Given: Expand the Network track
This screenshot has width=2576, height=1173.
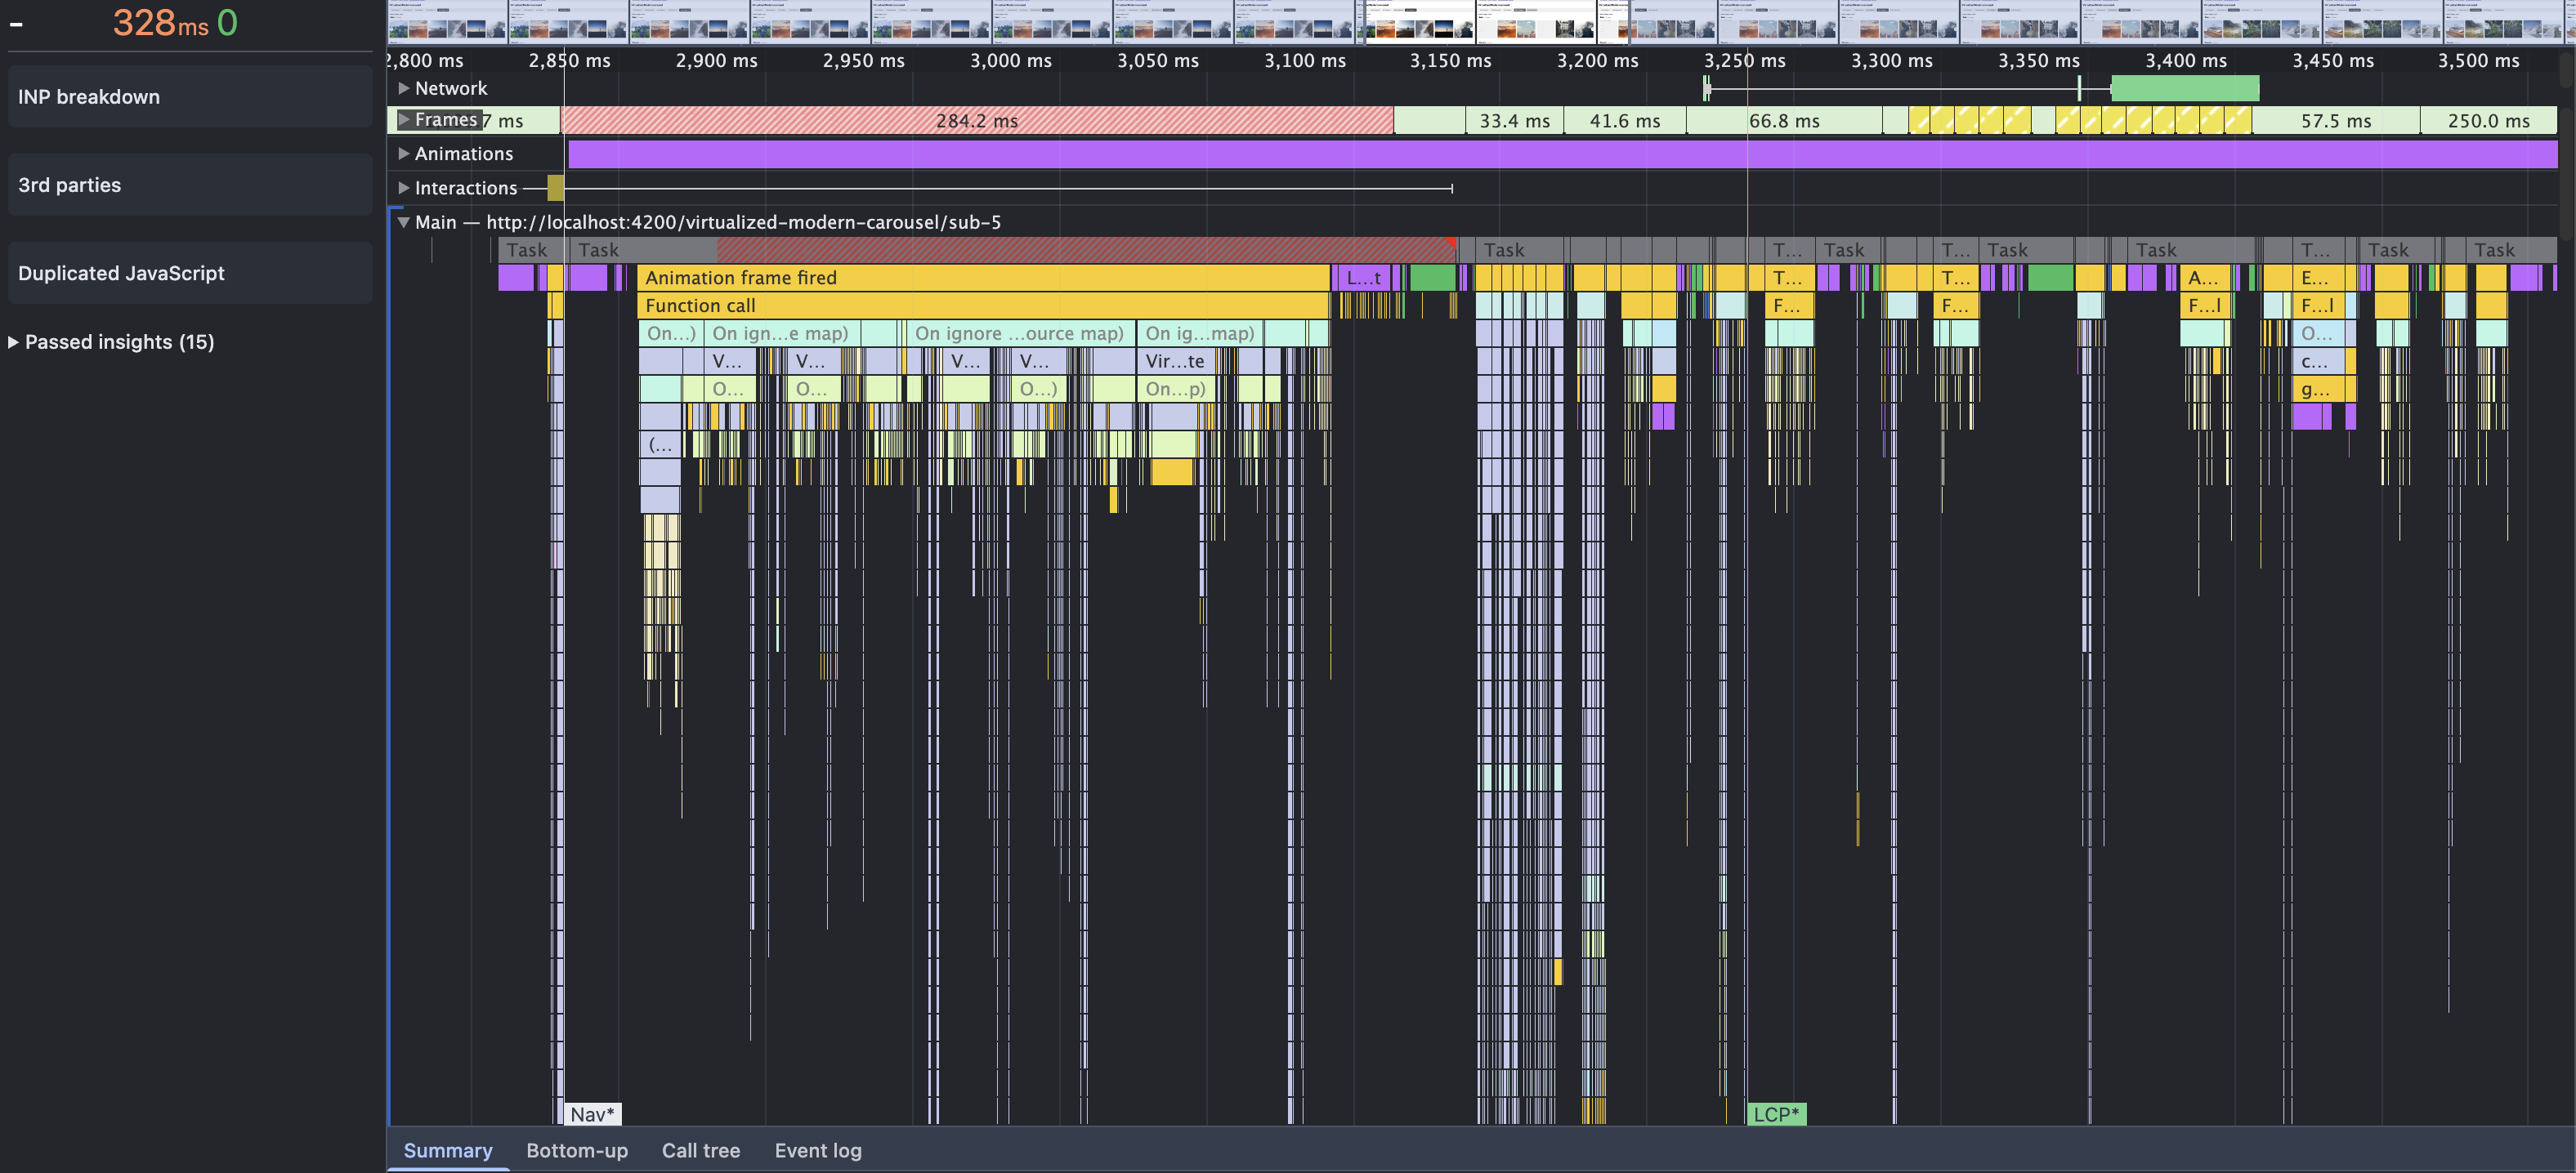Looking at the screenshot, I should pyautogui.click(x=404, y=88).
